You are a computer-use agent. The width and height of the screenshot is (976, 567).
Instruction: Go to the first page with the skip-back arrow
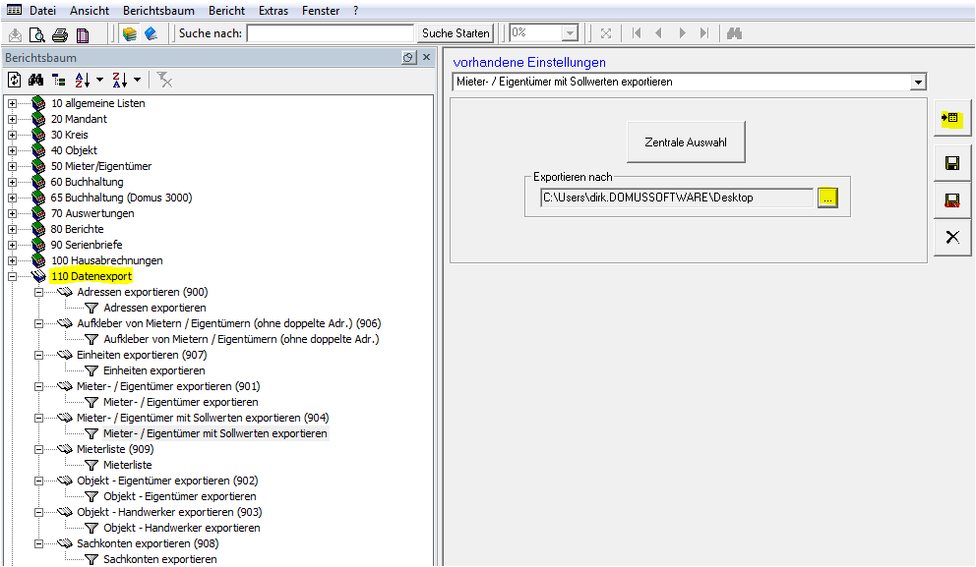(x=637, y=33)
